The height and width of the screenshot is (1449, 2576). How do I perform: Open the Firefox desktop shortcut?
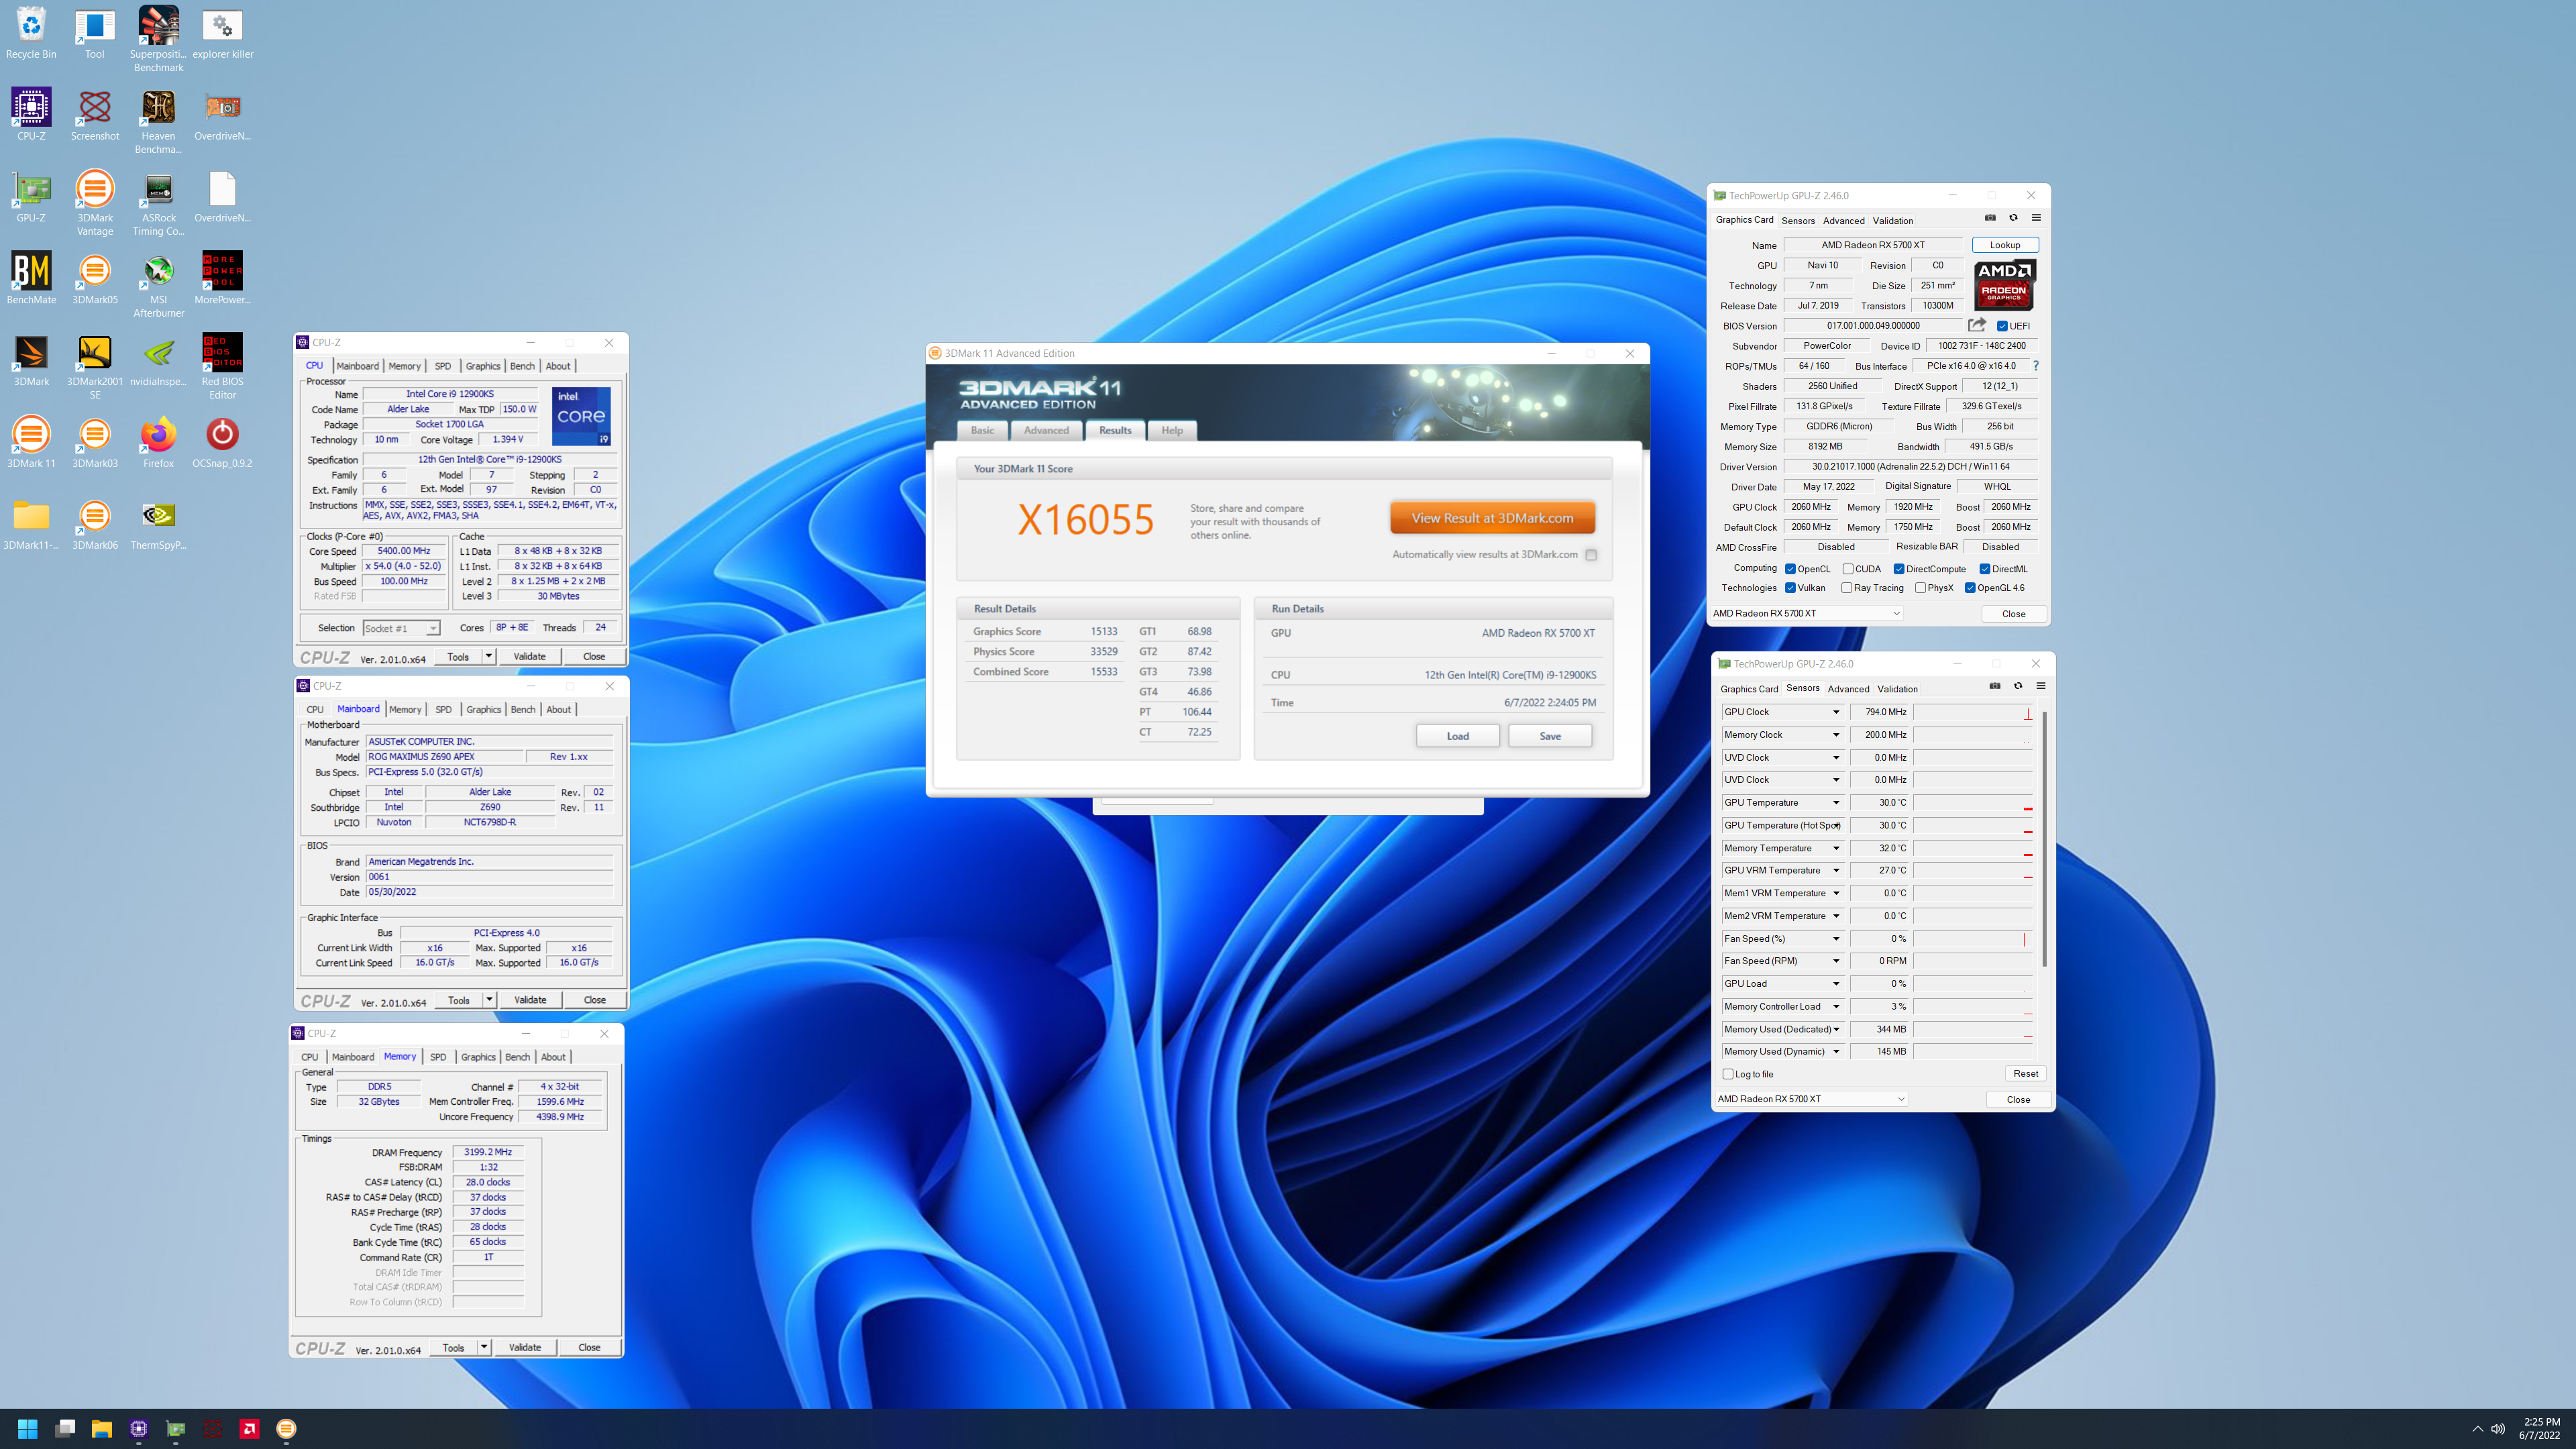pos(158,442)
